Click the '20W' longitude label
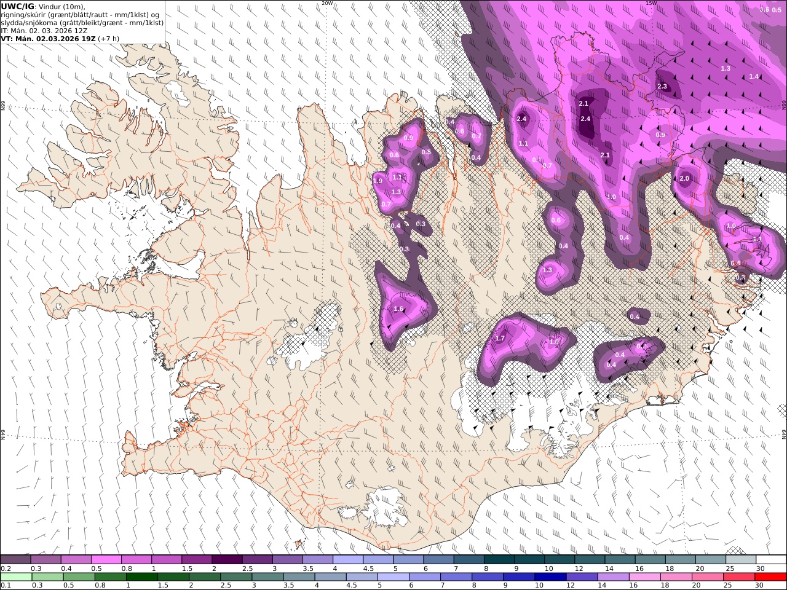Image resolution: width=787 pixels, height=590 pixels. [x=328, y=3]
